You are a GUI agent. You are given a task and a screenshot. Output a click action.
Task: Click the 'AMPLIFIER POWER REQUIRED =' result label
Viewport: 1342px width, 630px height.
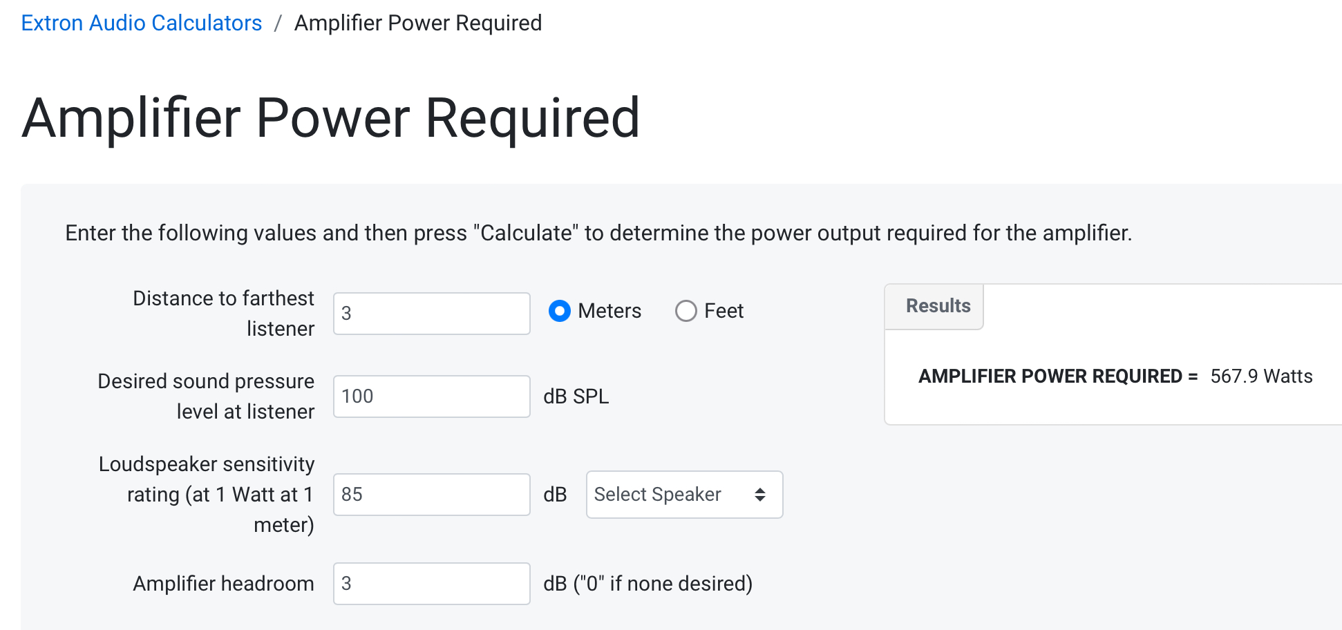(x=1057, y=376)
